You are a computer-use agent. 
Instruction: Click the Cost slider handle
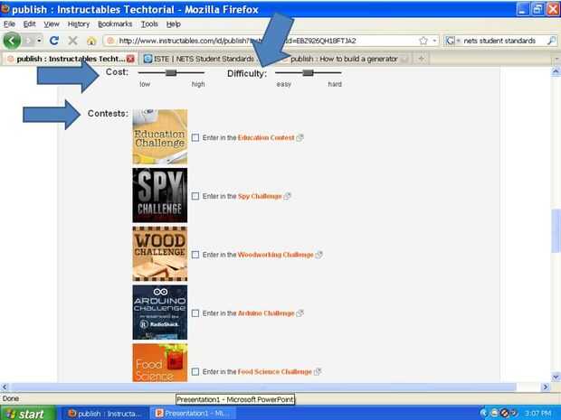171,73
